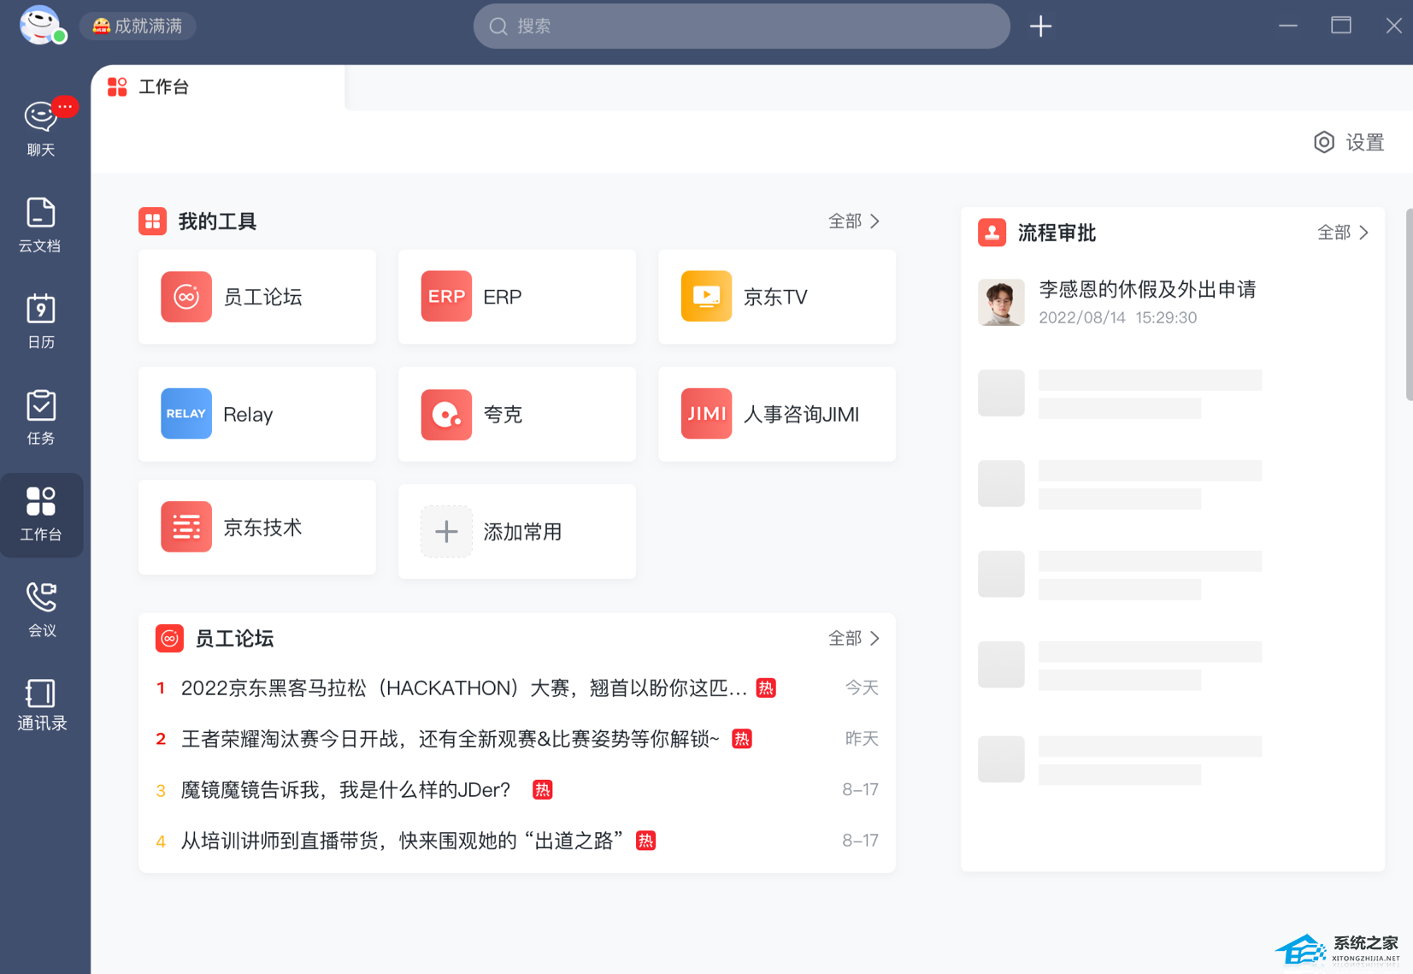Launch the 员工论坛 tool icon
This screenshot has height=974, width=1413.
(186, 297)
